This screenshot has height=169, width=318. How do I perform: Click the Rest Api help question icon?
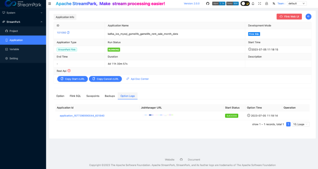tap(69, 71)
